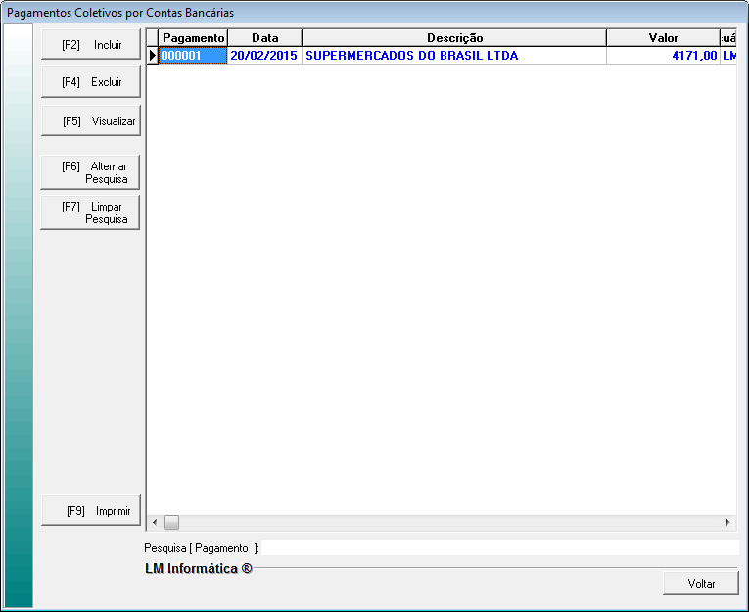Viewport: 749px width, 612px height.
Task: Focus the Pesquisa [Pagamento] search field
Action: (499, 548)
